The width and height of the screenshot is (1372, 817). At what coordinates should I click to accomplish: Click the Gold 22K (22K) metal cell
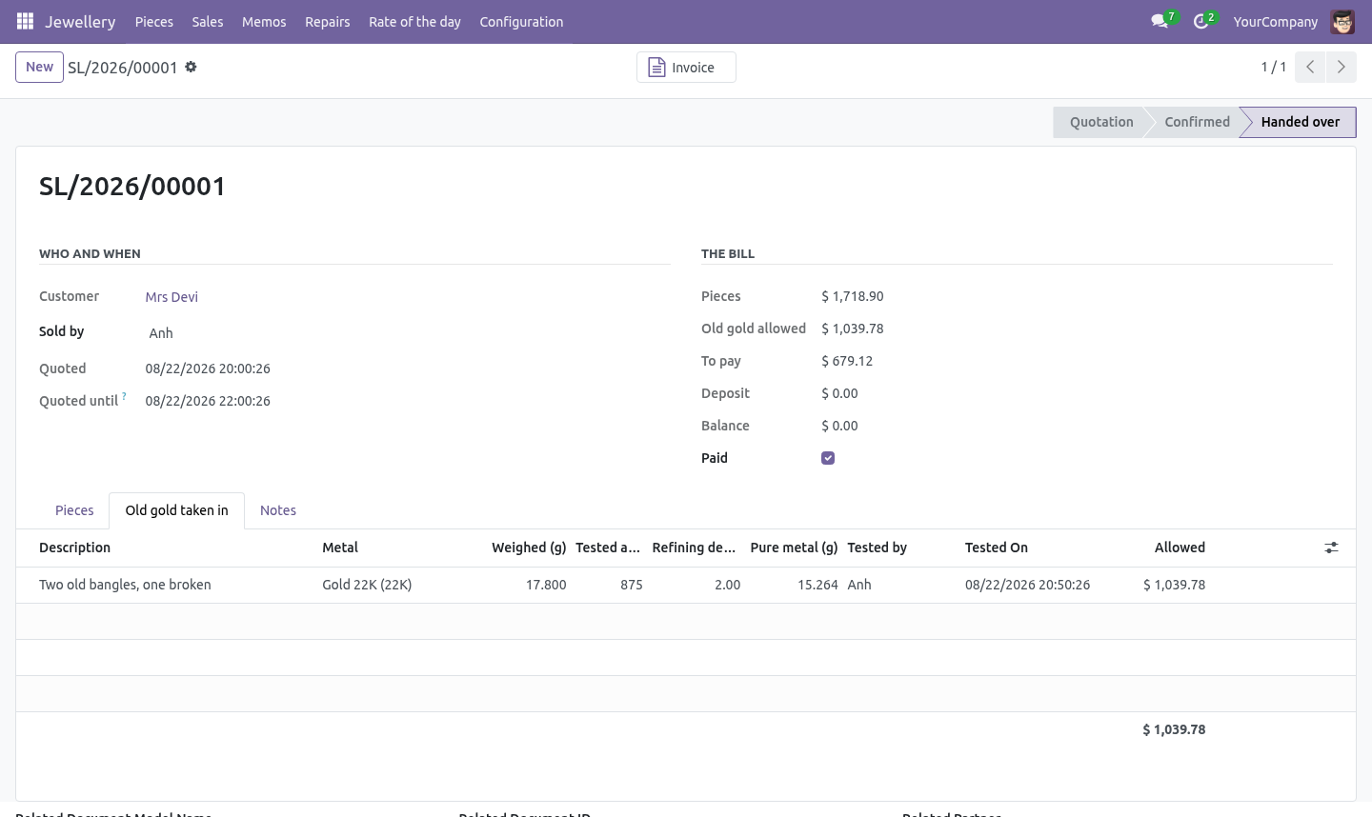tap(367, 585)
